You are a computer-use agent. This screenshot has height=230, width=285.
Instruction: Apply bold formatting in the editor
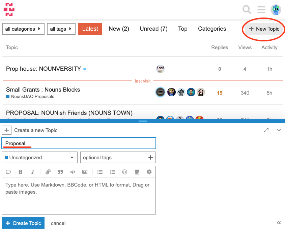20,172
